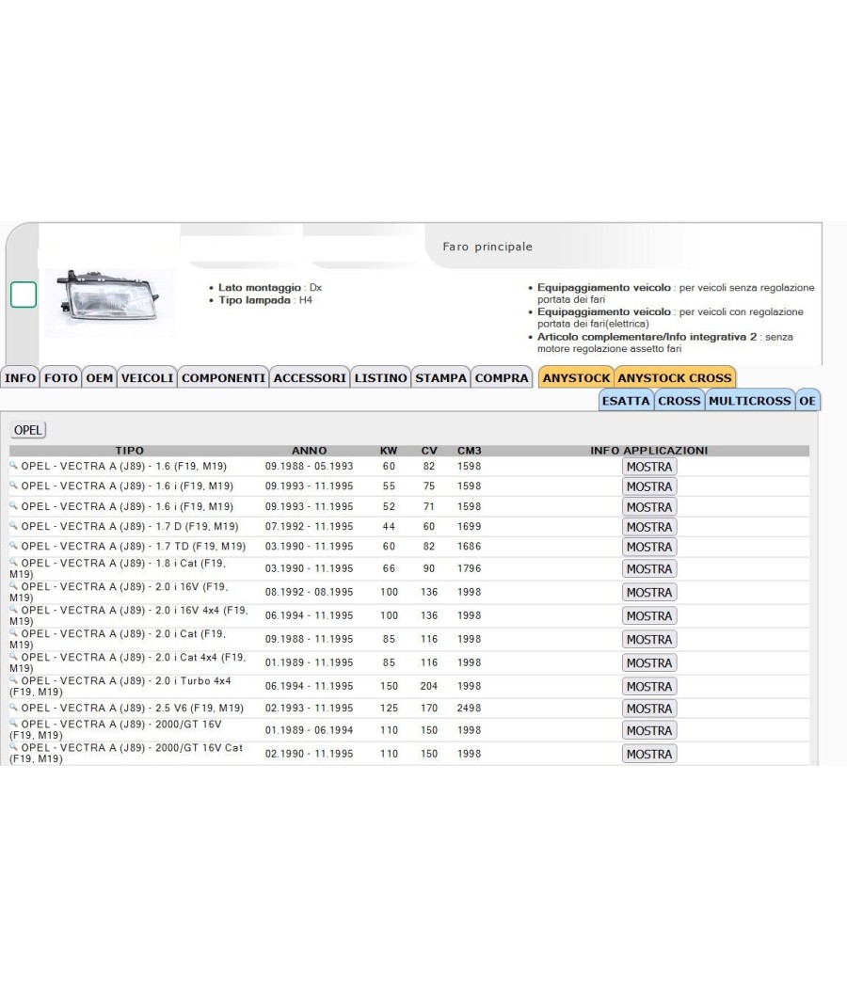
Task: Click magnifier icon for Vectra 2000/GT 16V Cat
Action: point(14,747)
